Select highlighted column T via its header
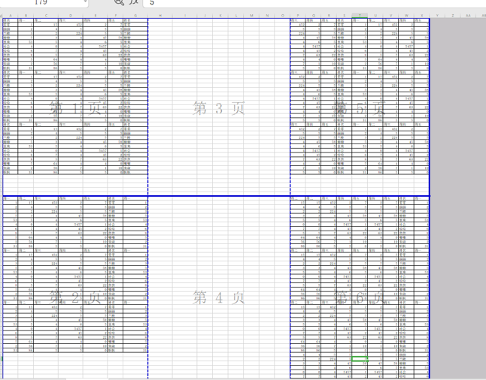This screenshot has width=486, height=380. [360, 16]
